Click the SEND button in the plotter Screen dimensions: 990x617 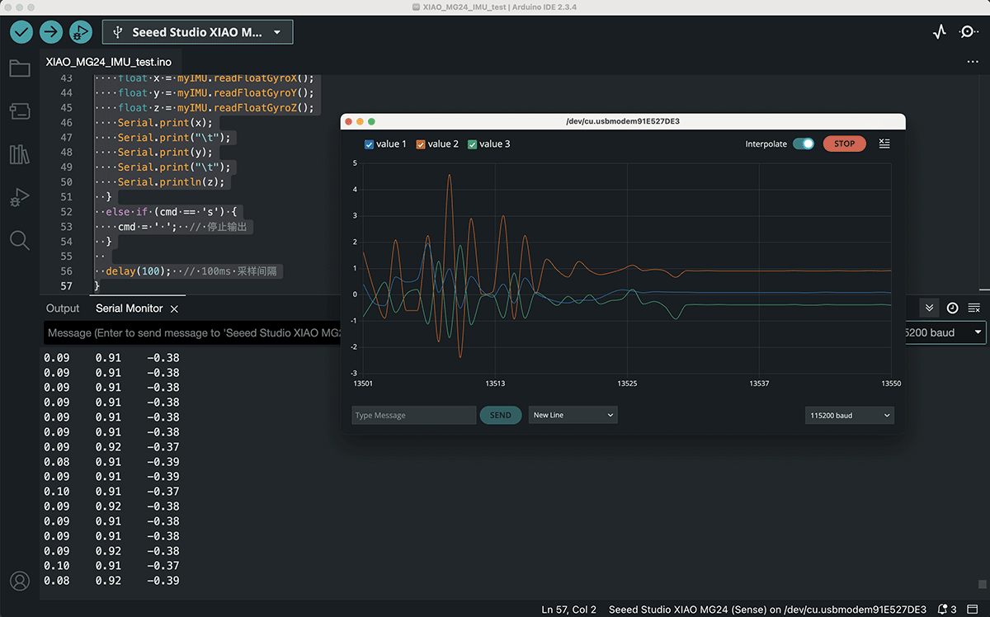click(500, 415)
